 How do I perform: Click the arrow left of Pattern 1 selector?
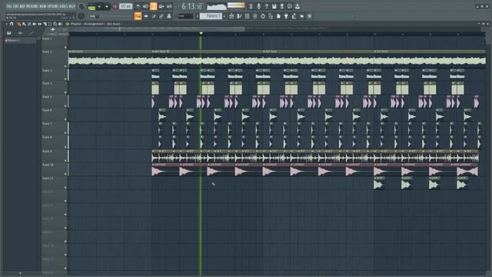(198, 16)
